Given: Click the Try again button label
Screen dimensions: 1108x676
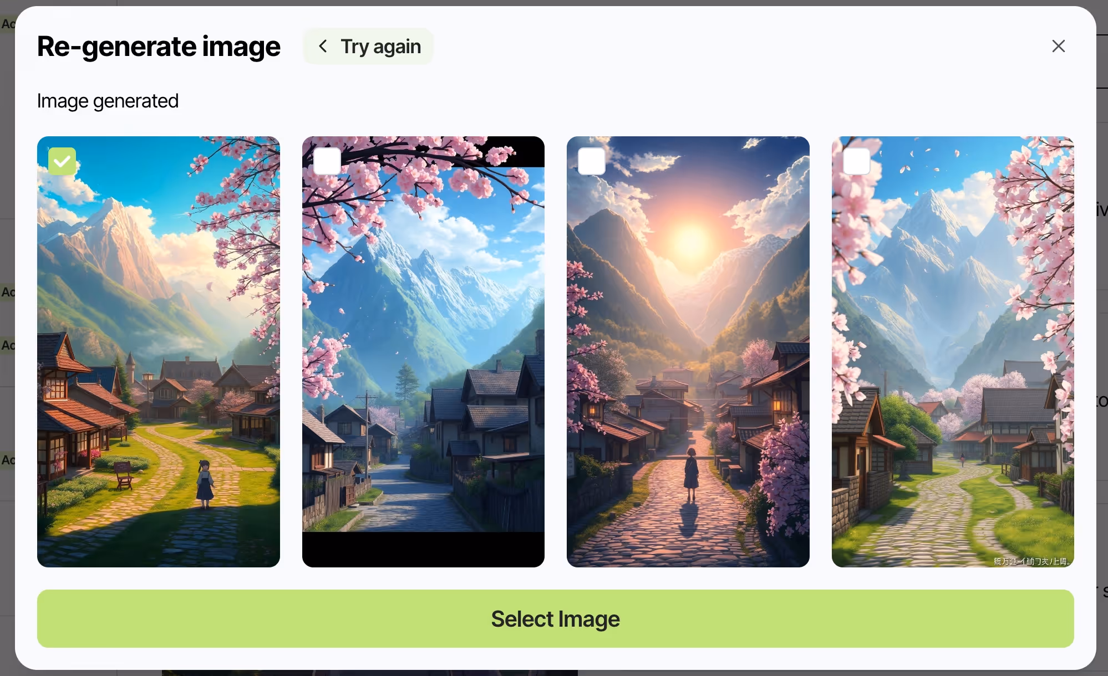Looking at the screenshot, I should pos(380,46).
